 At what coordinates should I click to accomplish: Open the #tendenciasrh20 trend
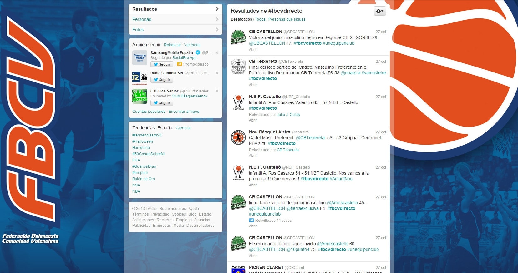[147, 135]
